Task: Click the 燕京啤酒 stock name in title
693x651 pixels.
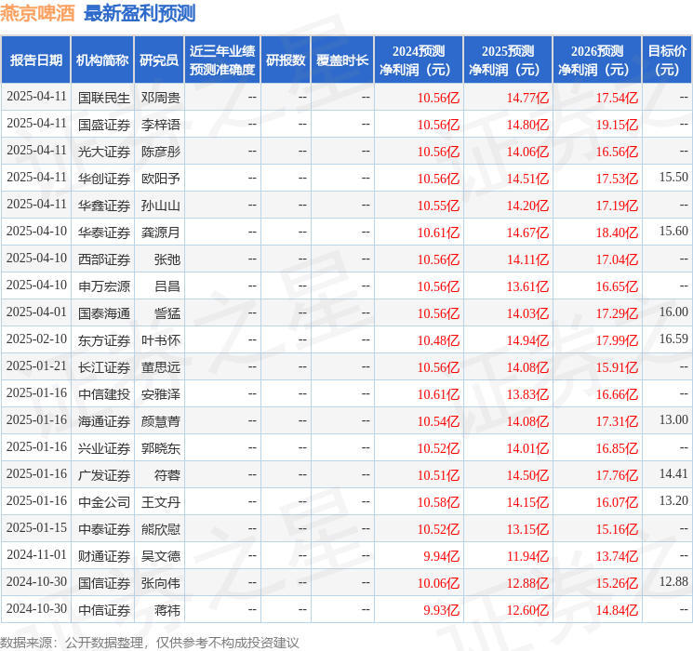Action: (37, 13)
